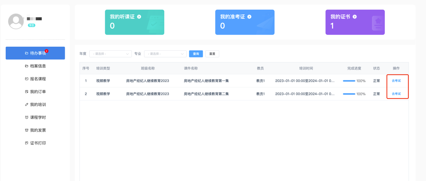Click the icon next to 证书打印
This screenshot has height=181, width=426.
coord(27,143)
